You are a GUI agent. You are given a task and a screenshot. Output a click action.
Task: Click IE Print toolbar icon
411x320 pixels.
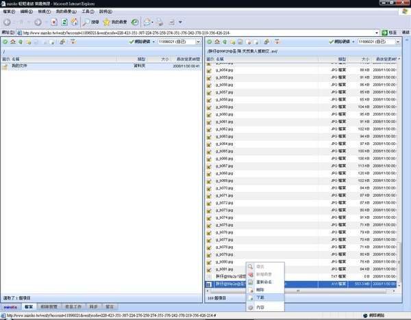tap(160, 23)
